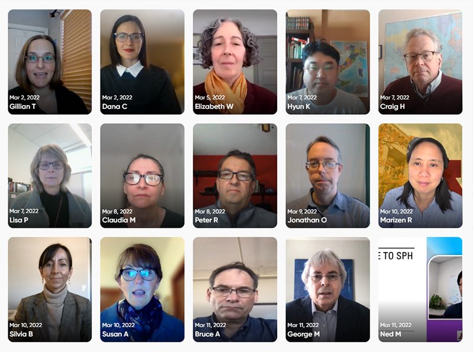Select George M's video thumbnail
Viewport: 473px width, 352px height.
pos(328,289)
